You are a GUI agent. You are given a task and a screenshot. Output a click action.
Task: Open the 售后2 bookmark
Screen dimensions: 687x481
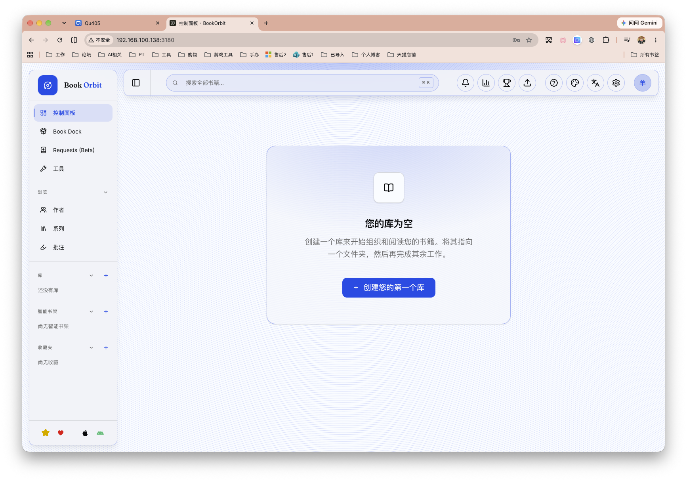tap(276, 55)
